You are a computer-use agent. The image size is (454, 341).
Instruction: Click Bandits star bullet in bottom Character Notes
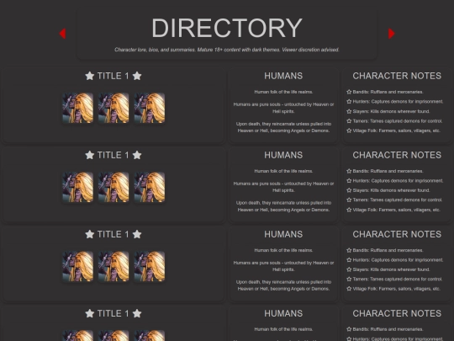[x=349, y=329]
